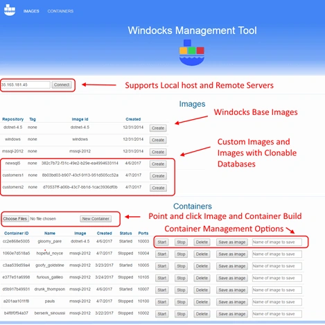Click the No file chosen label

coord(43,219)
